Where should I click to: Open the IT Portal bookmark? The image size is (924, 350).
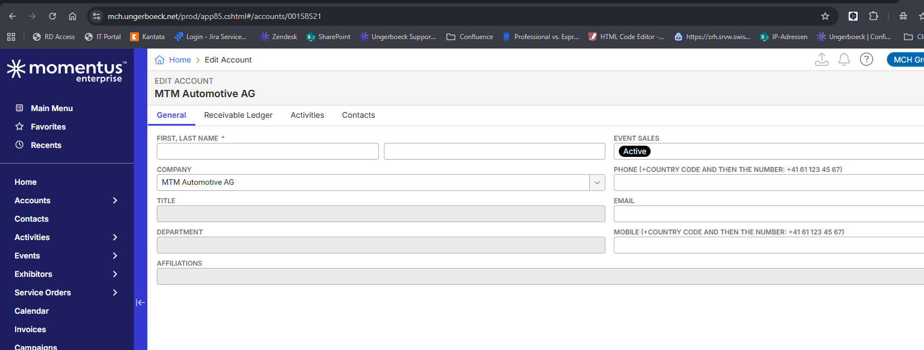point(103,37)
